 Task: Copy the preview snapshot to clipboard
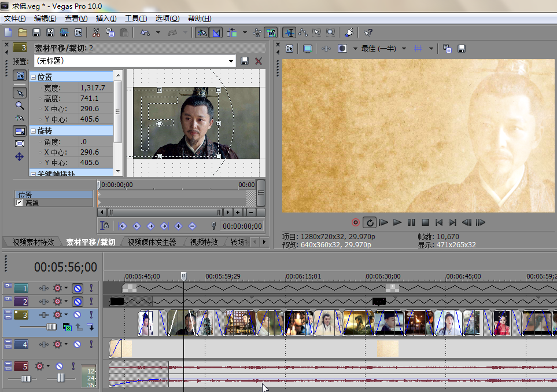[x=447, y=49]
